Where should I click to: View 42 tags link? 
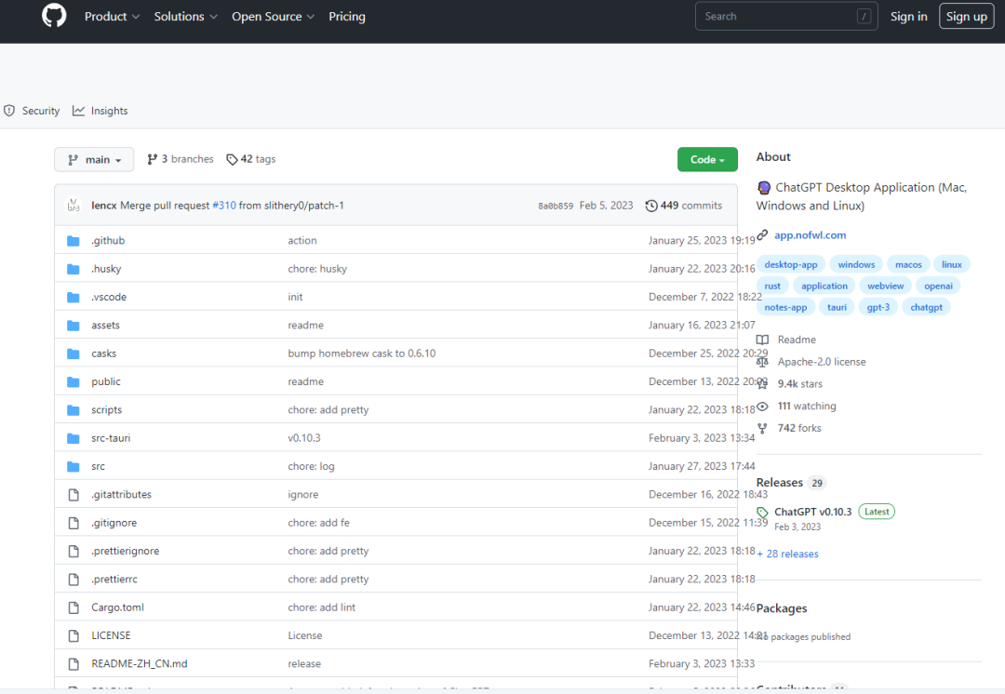coord(251,159)
